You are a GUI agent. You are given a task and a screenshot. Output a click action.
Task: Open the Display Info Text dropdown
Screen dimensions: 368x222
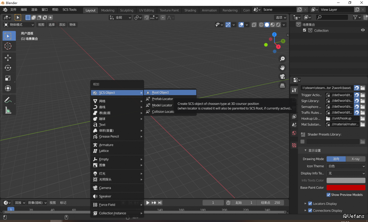[x=346, y=173]
